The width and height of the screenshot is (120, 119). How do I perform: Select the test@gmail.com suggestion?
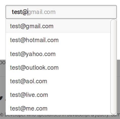coord(58,26)
